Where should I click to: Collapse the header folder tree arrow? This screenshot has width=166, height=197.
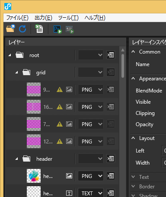[x=17, y=159]
